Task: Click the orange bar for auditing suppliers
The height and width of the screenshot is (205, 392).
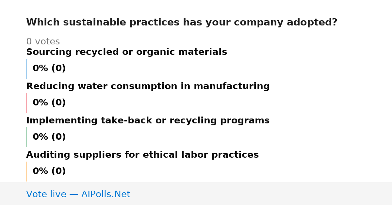Action: pos(26,171)
